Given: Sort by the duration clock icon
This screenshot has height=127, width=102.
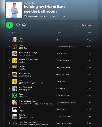Looking at the screenshot, I should pos(90,33).
